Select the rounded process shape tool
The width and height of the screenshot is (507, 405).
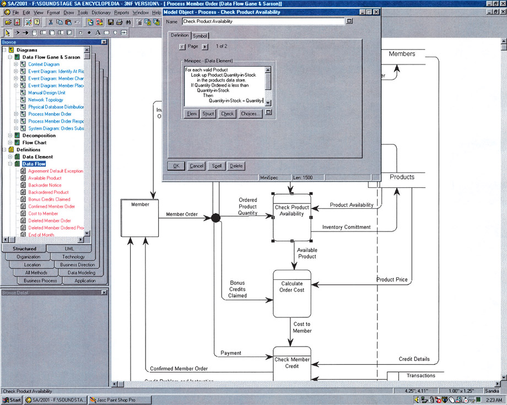[34, 33]
